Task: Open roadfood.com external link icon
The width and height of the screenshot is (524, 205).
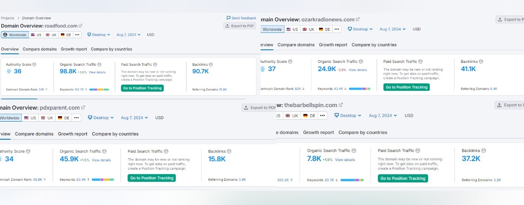Action: coord(81,26)
